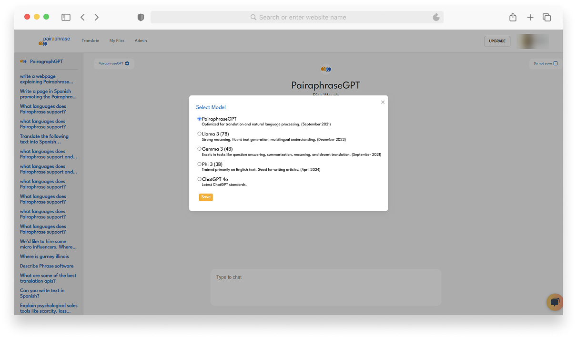This screenshot has height=339, width=577.
Task: Open the Translate menu item
Action: [x=91, y=41]
